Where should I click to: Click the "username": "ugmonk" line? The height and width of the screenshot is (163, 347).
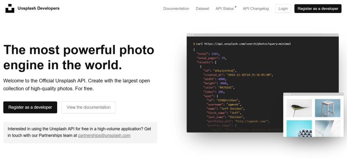[x=224, y=104]
